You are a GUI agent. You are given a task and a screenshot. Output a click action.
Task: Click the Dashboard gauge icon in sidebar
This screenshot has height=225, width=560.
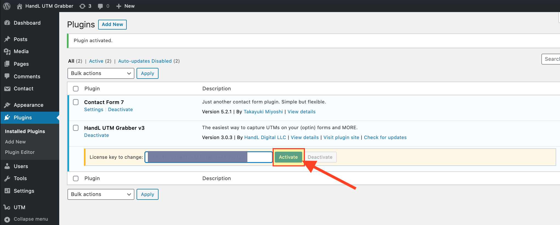7,23
